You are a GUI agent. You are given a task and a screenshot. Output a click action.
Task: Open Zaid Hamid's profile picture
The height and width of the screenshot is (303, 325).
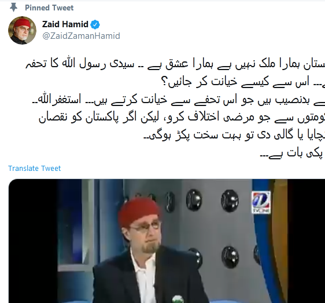click(x=22, y=30)
